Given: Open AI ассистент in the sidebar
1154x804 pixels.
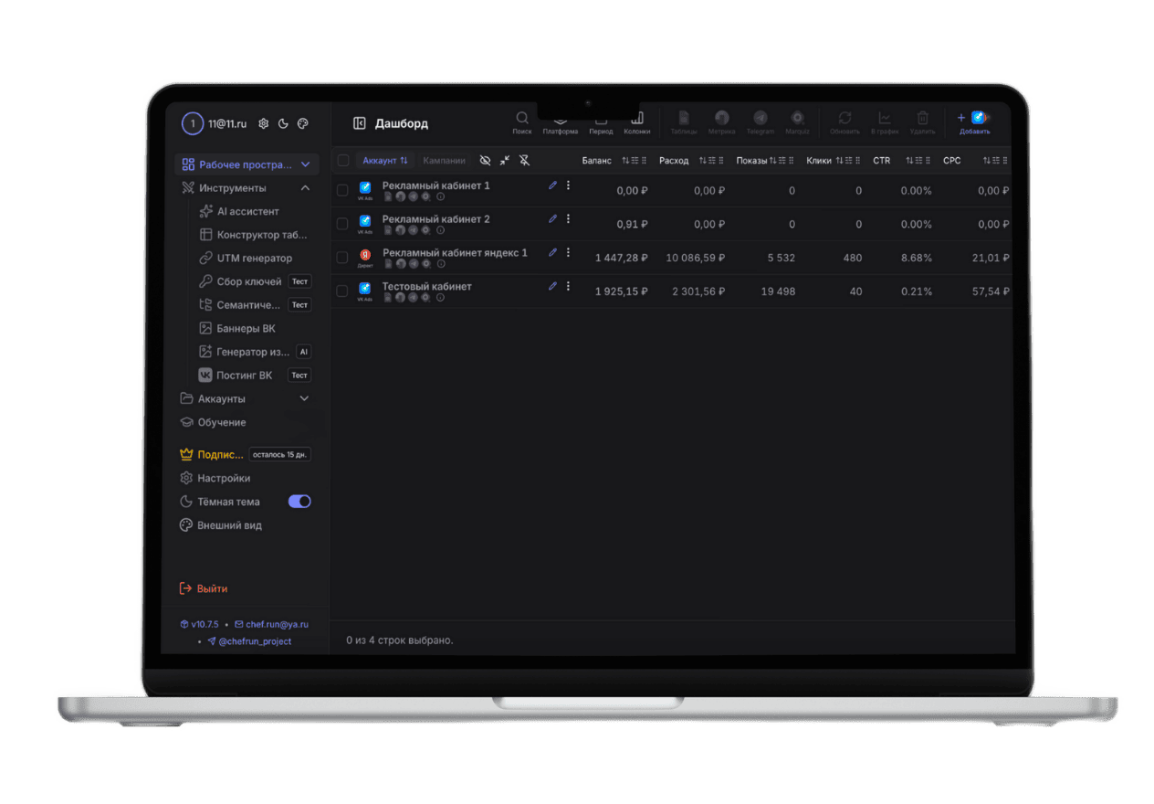Looking at the screenshot, I should click(247, 212).
